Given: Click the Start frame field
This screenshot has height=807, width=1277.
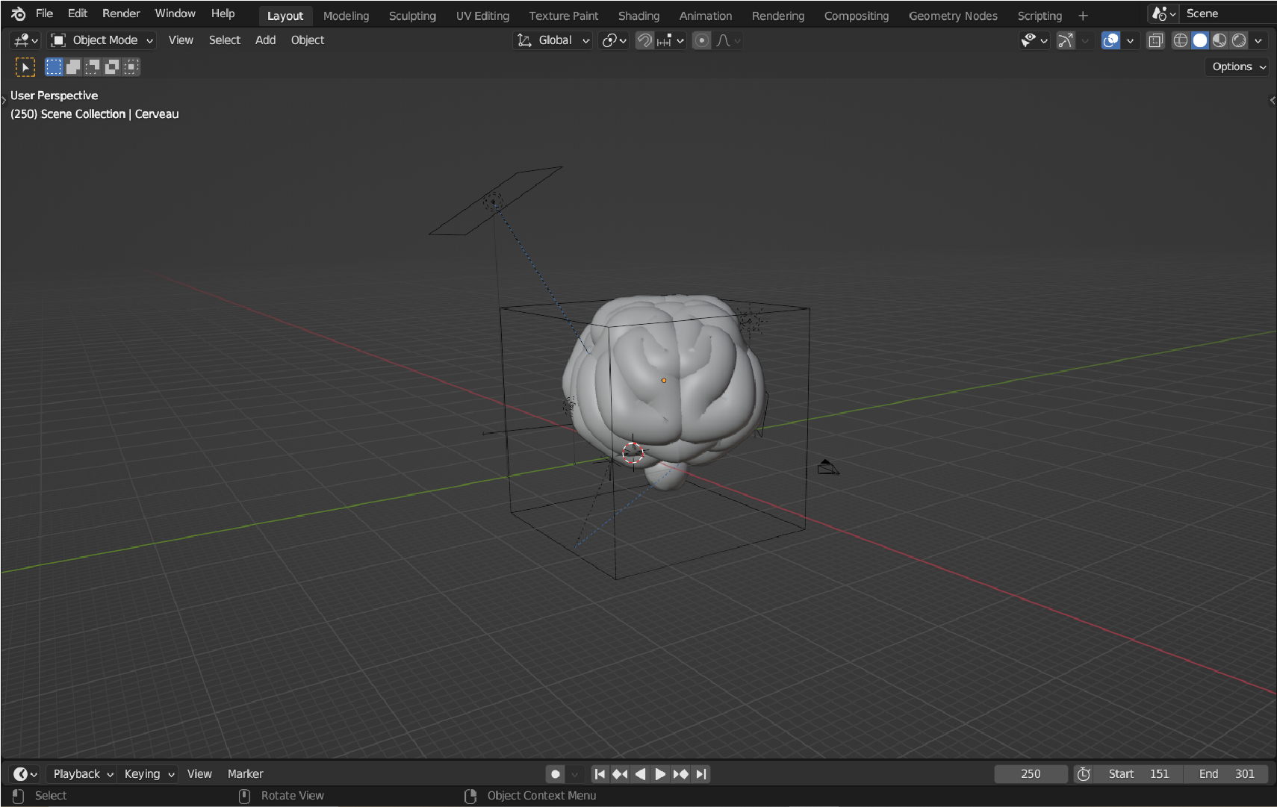Looking at the screenshot, I should click(x=1139, y=774).
